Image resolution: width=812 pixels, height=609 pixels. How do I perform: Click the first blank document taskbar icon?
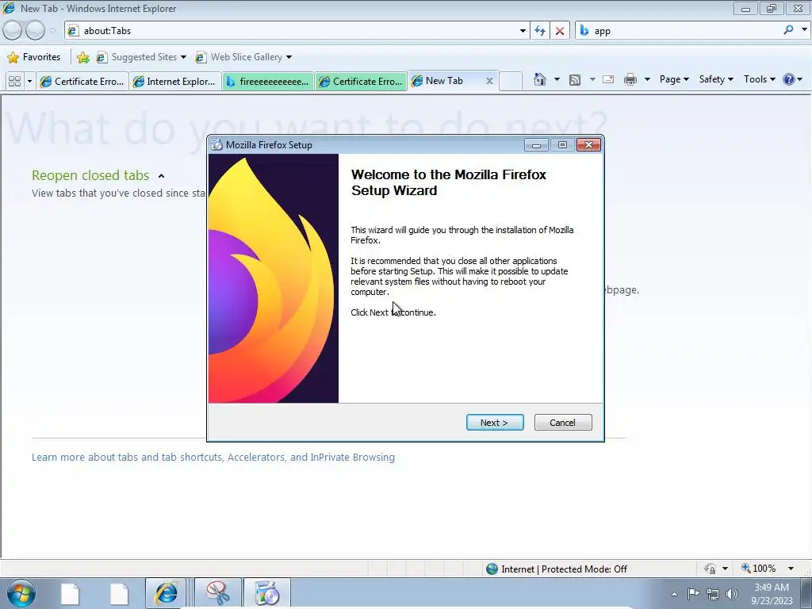pyautogui.click(x=70, y=594)
